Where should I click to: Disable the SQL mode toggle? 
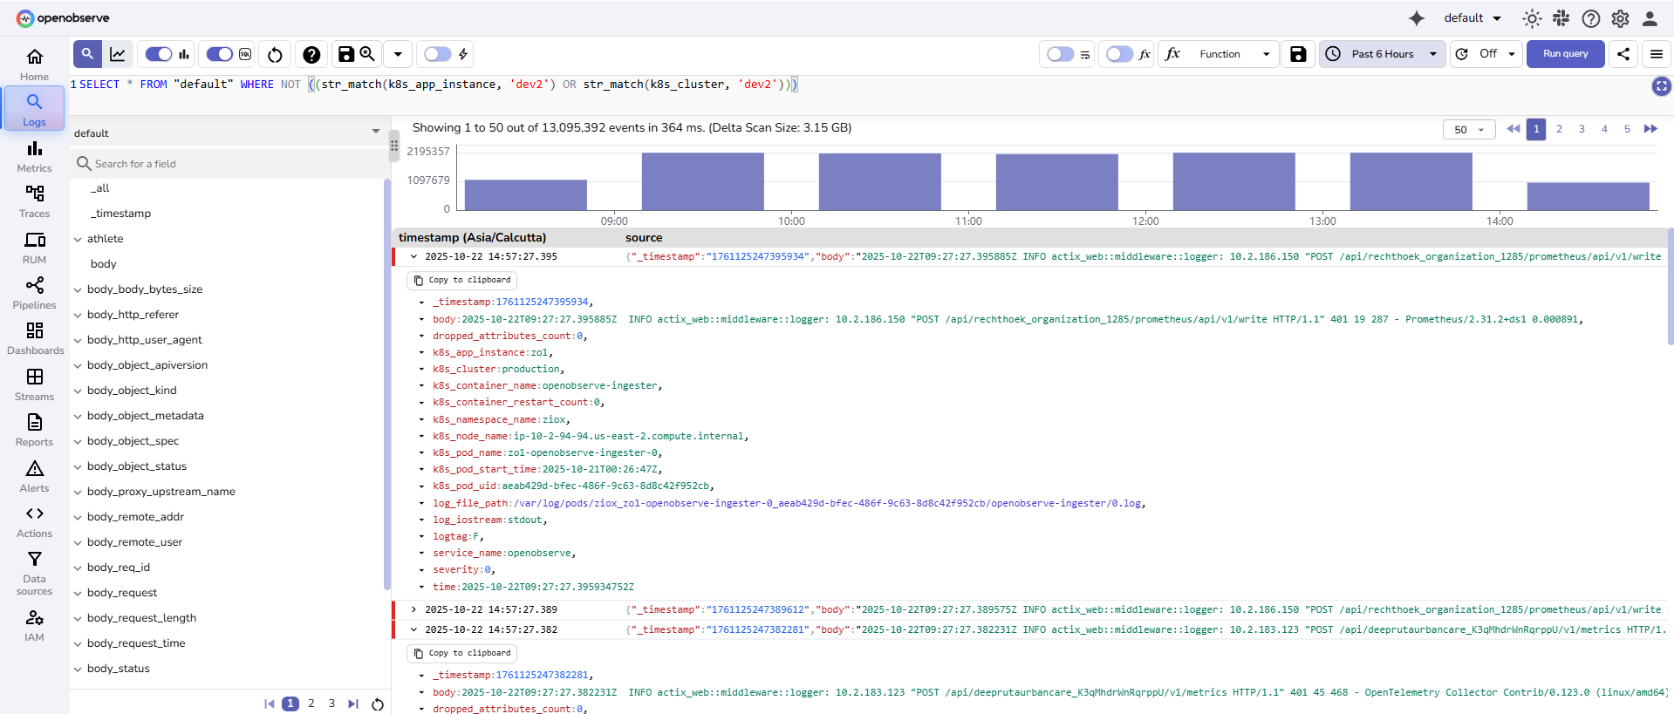click(x=220, y=54)
